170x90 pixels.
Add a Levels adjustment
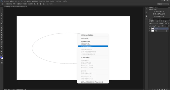pos(157,11)
